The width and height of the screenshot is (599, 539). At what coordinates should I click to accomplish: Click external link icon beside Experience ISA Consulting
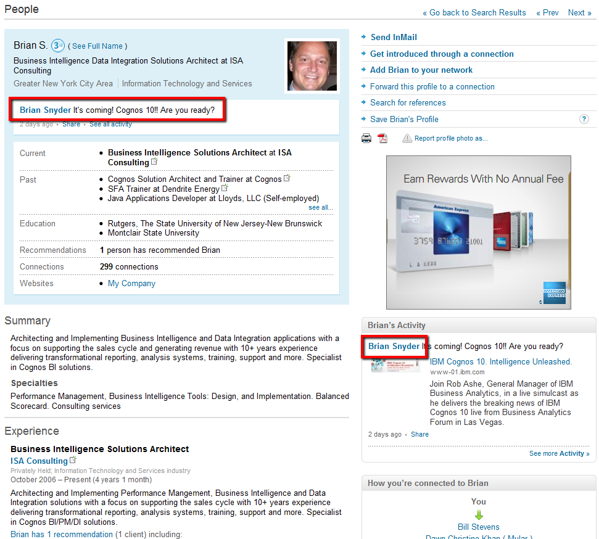(x=73, y=460)
